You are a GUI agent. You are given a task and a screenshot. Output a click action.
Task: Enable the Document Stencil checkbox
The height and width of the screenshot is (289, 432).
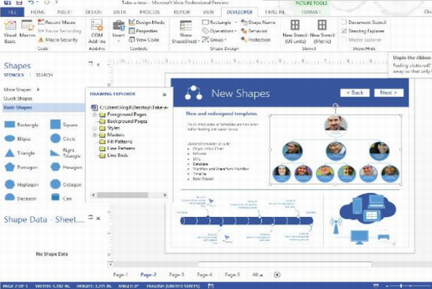click(343, 22)
